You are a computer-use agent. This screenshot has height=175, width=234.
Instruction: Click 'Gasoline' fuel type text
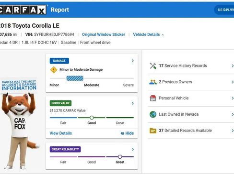69,43
